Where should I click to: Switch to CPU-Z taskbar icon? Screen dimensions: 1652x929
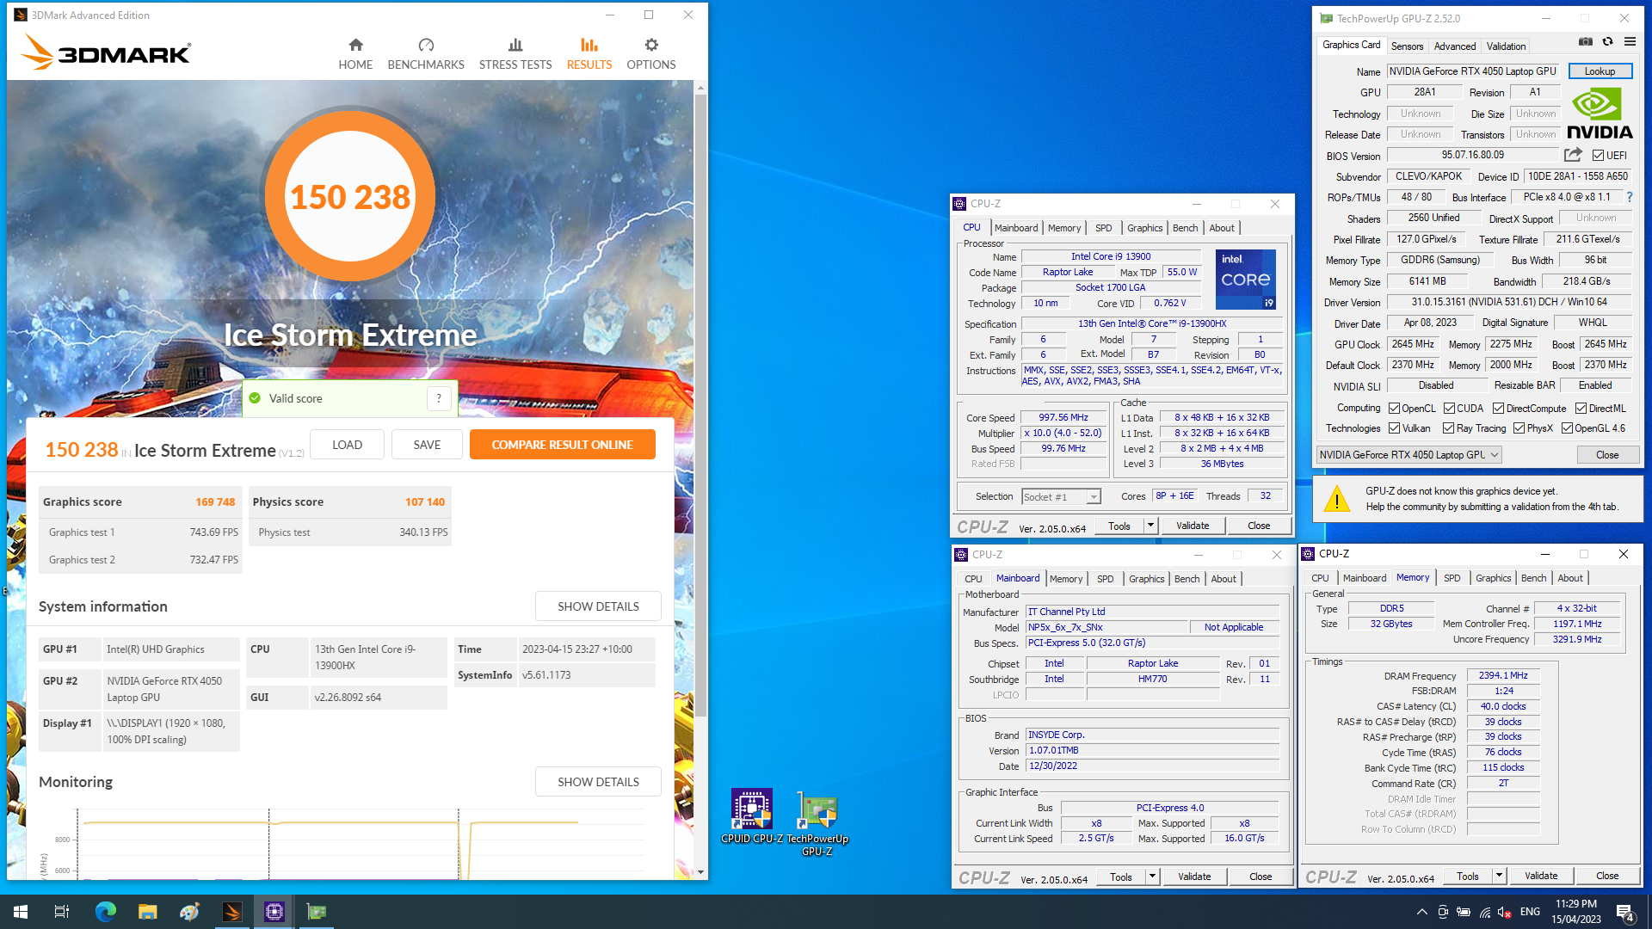(x=274, y=912)
